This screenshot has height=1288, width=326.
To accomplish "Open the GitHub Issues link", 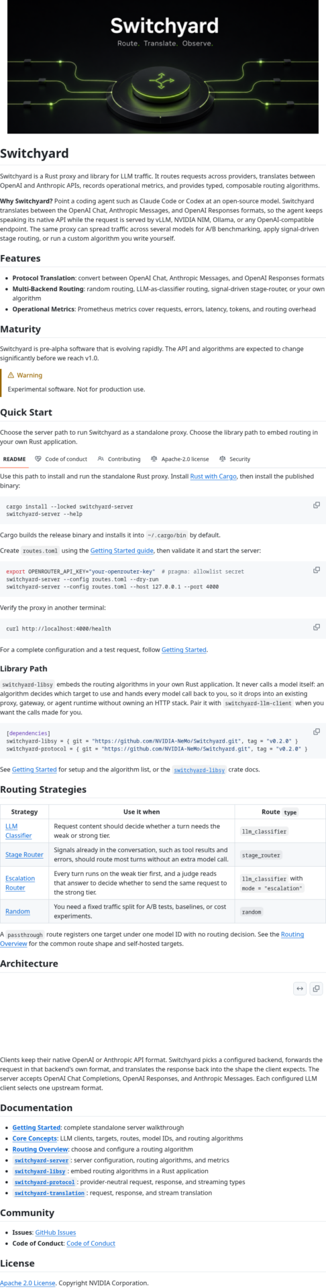I will [x=56, y=1232].
